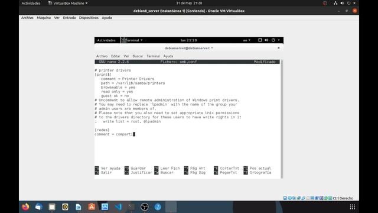Switch to VirtualBox dock icon
The width and height of the screenshot is (378, 213).
(105, 207)
